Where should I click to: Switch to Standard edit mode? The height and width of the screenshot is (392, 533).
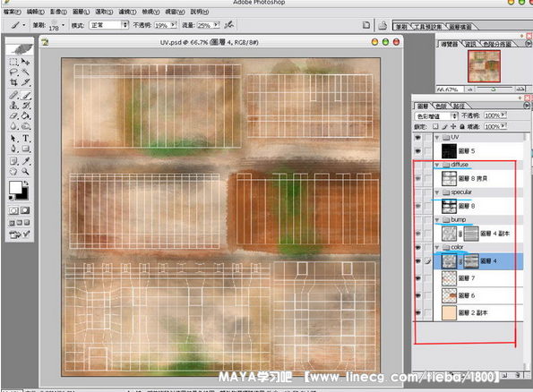13,210
